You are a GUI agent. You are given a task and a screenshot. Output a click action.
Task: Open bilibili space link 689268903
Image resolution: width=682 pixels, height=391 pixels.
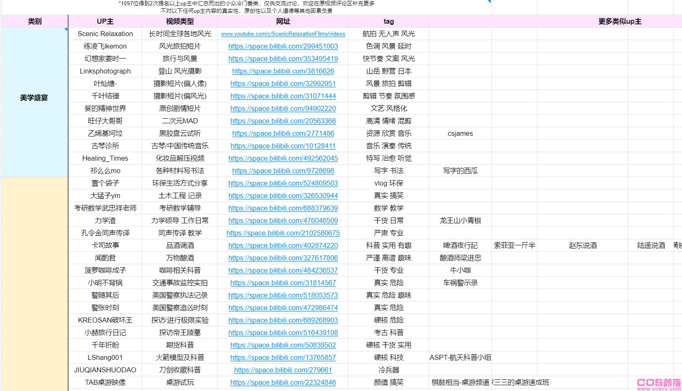pyautogui.click(x=283, y=320)
